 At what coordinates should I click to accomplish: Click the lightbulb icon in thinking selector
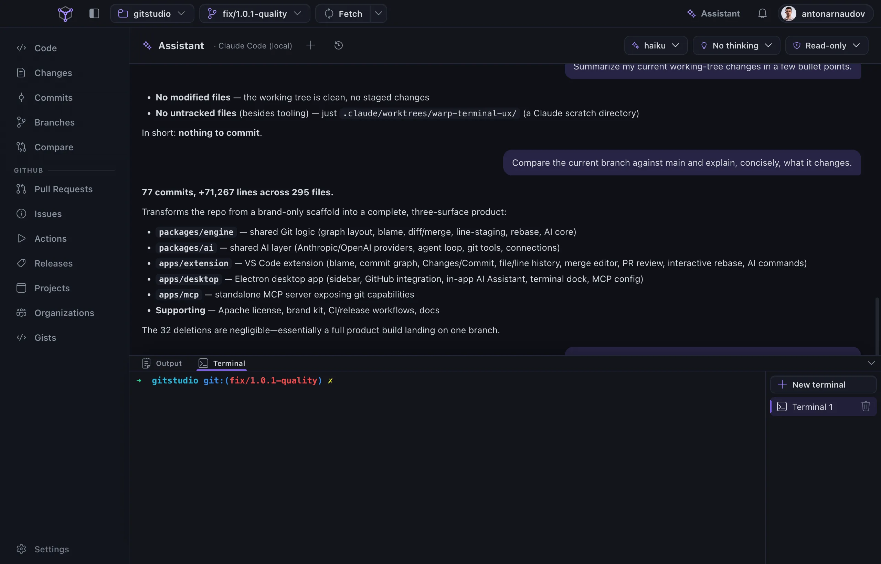pos(704,45)
